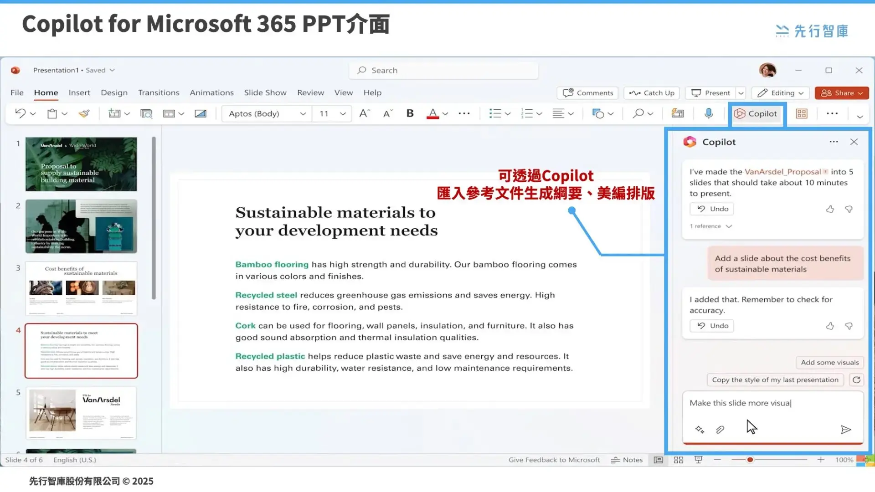This screenshot has width=875, height=492.
Task: Open Copilot prompt suggestions sparkle icon
Action: click(x=700, y=430)
